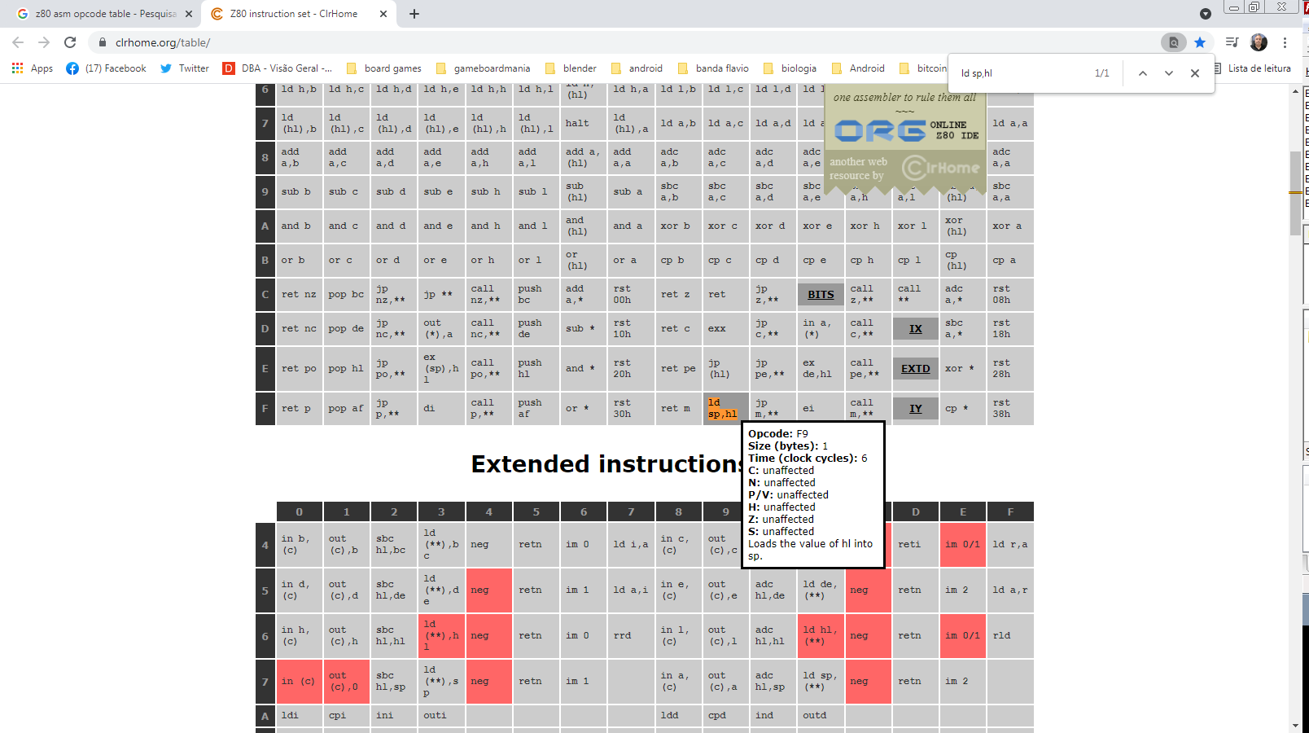Reload the page
The height and width of the screenshot is (733, 1309).
[71, 42]
